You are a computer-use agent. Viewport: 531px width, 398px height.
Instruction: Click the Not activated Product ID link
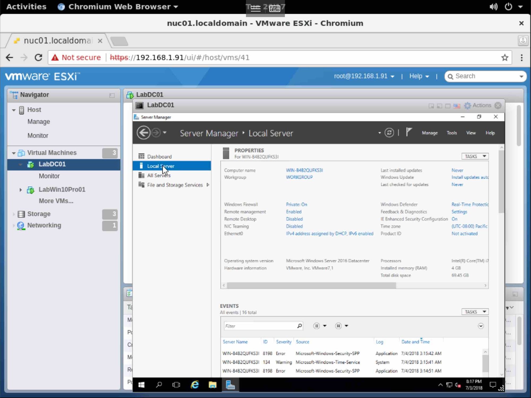(x=464, y=234)
